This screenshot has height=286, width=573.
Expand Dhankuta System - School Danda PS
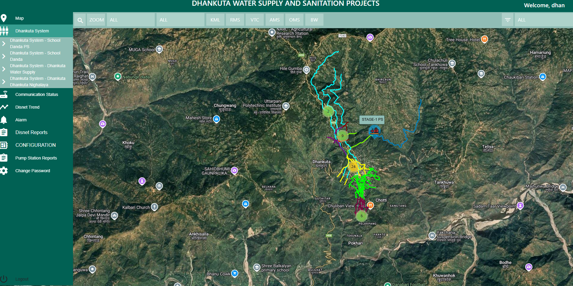[x=4, y=43]
